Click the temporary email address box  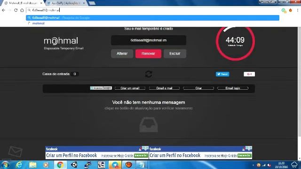(149, 40)
